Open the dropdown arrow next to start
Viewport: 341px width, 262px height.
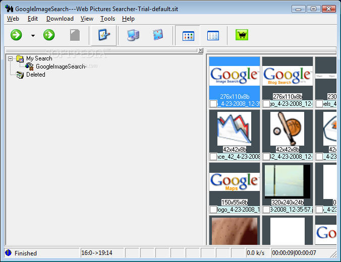(33, 35)
